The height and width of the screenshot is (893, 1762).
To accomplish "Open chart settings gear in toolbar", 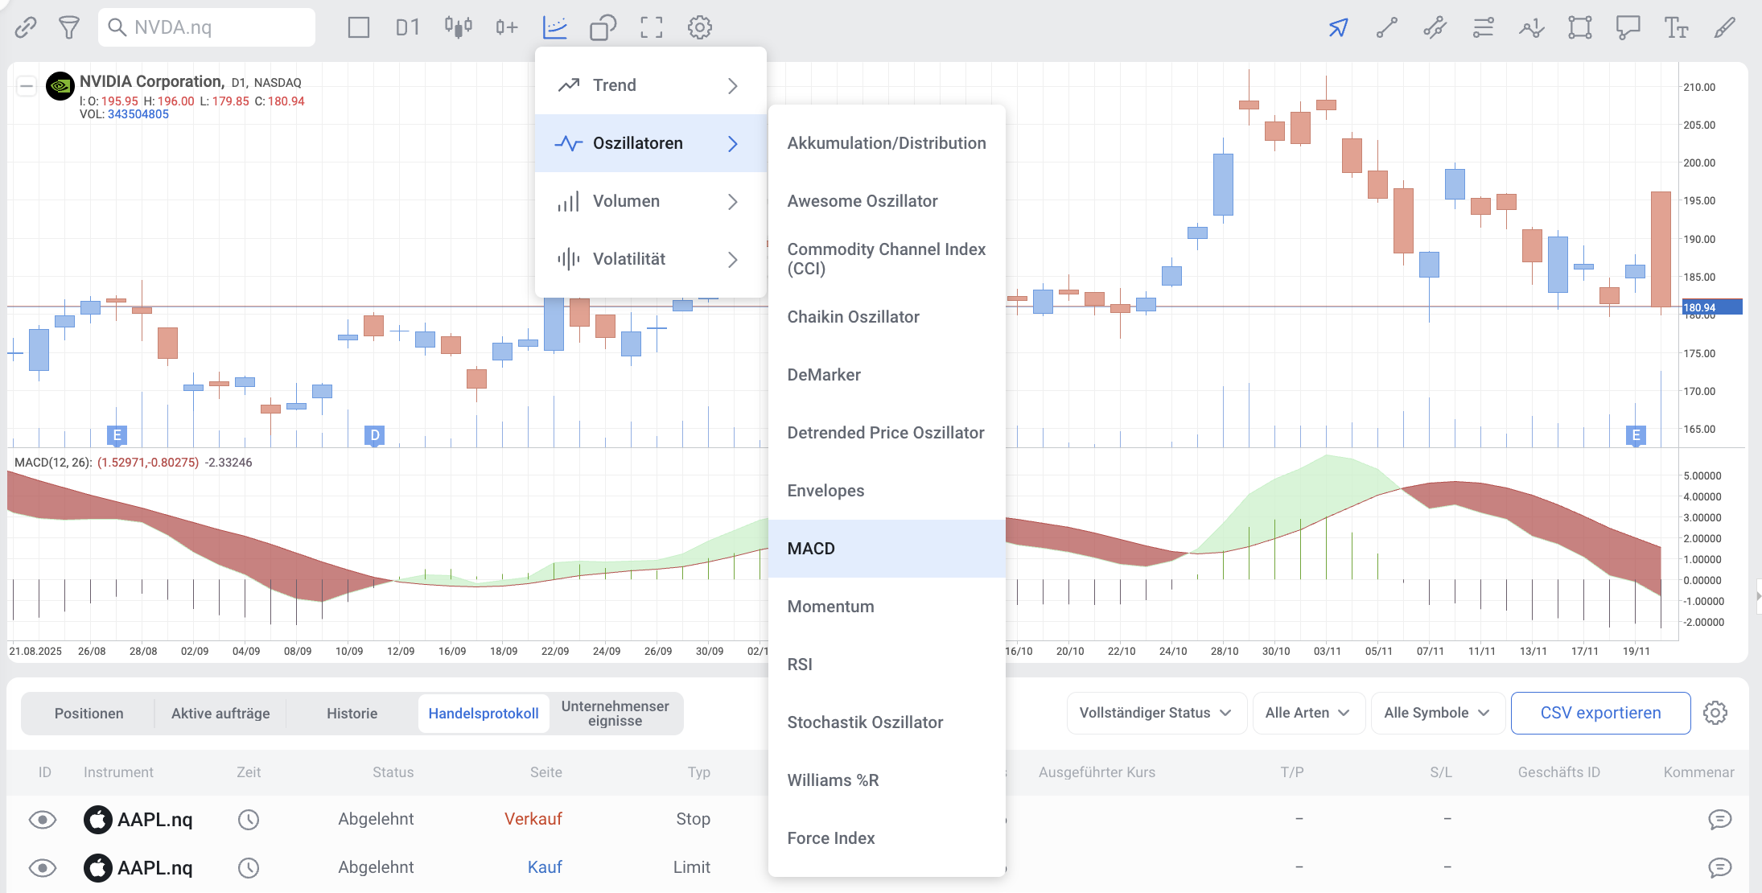I will (700, 27).
